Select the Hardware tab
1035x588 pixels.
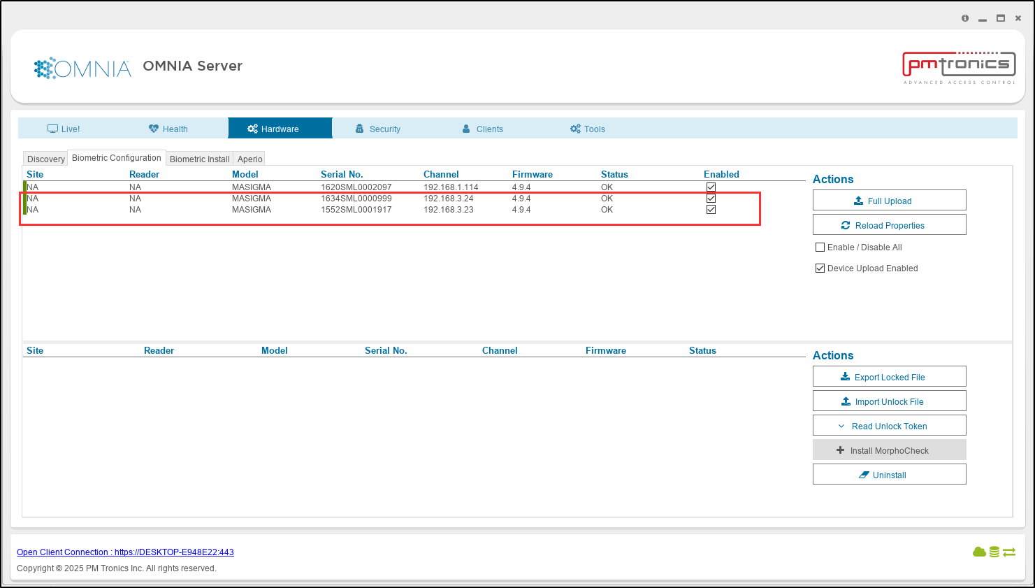(280, 129)
